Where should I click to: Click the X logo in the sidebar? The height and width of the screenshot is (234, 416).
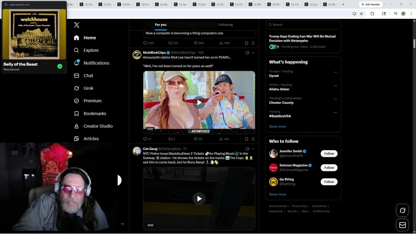click(x=76, y=25)
